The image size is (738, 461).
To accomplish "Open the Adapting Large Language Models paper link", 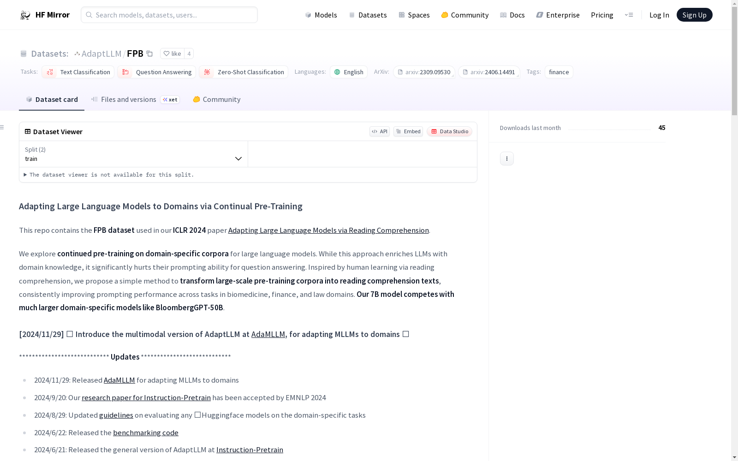I will pyautogui.click(x=328, y=230).
